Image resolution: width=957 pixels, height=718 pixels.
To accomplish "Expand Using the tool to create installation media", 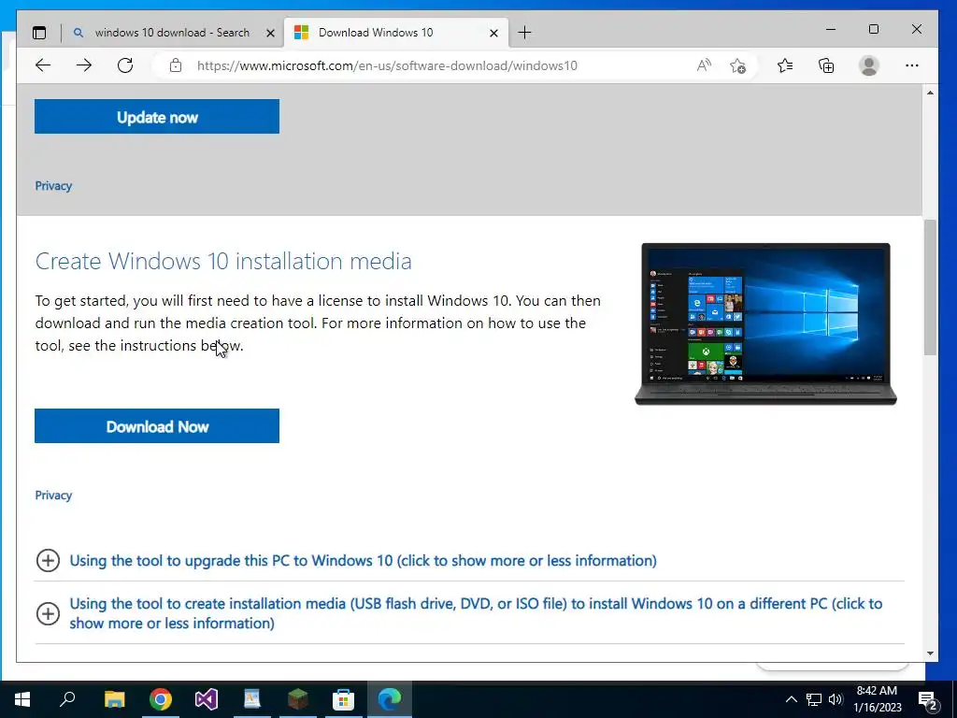I will tap(476, 613).
